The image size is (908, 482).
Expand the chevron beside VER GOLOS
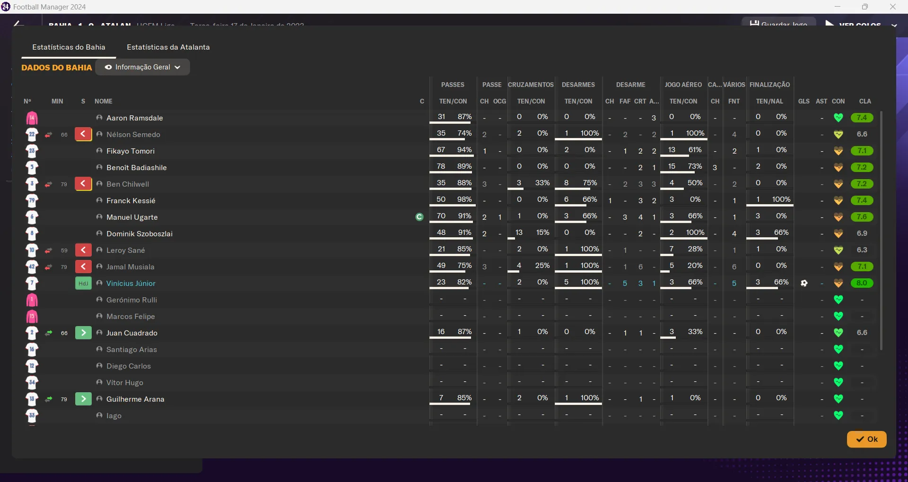click(x=894, y=25)
